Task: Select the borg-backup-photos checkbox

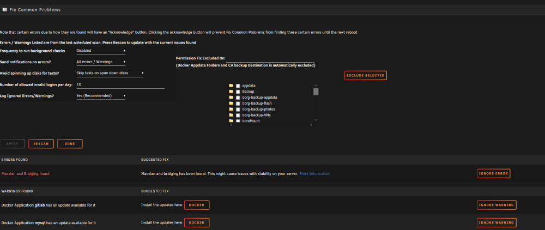Action: tap(238, 110)
